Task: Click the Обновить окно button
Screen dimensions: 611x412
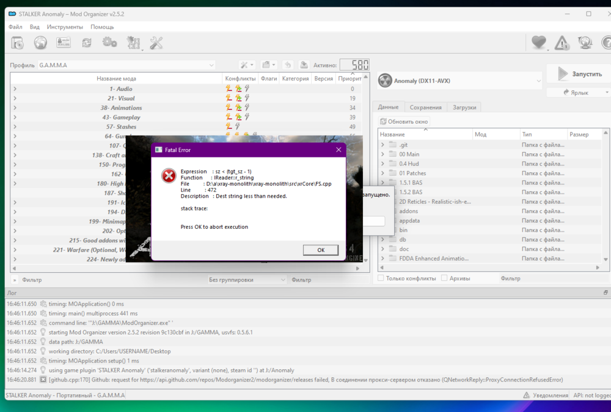Action: coord(404,121)
